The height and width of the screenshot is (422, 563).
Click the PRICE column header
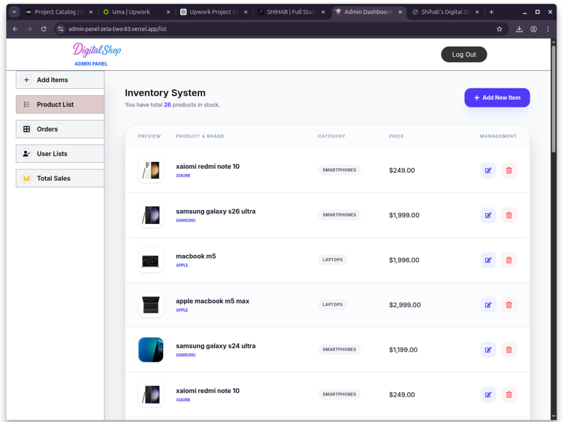396,136
